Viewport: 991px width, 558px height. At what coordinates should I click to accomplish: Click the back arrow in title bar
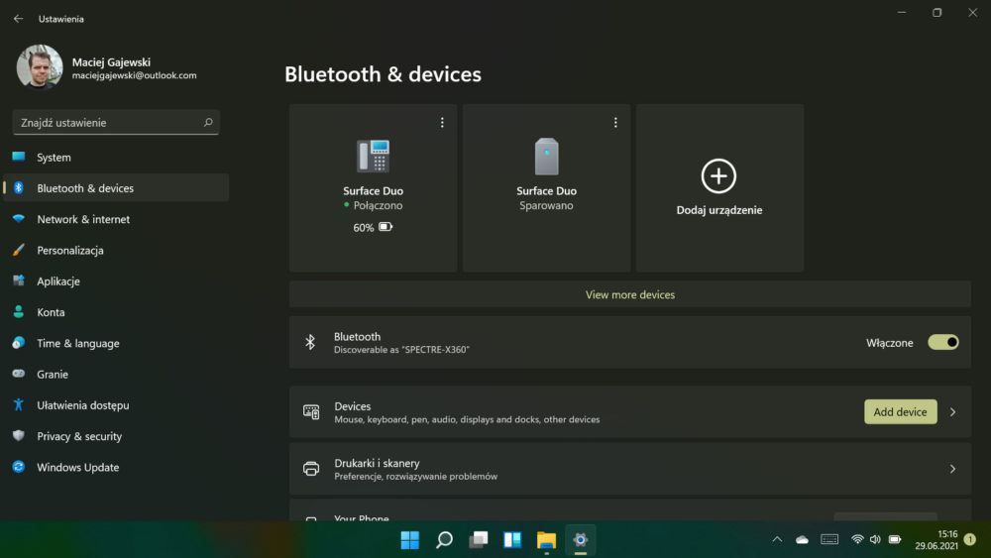click(18, 19)
